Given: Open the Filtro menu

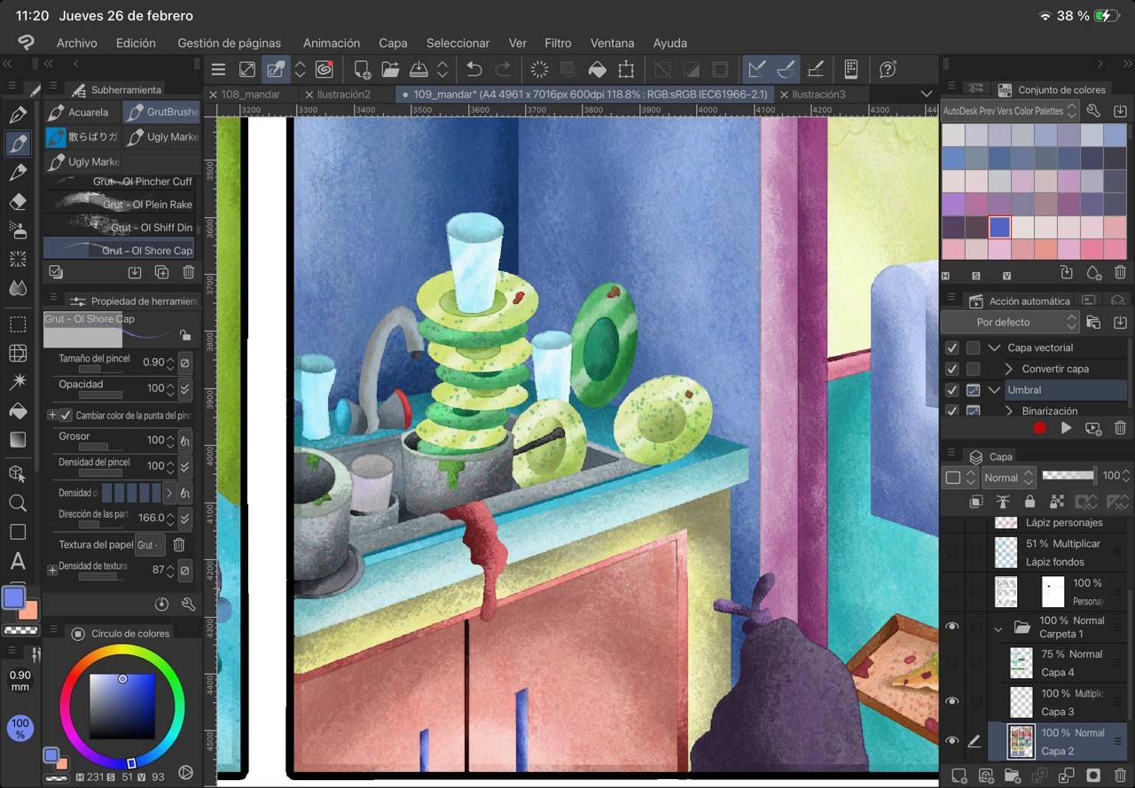Looking at the screenshot, I should click(558, 43).
